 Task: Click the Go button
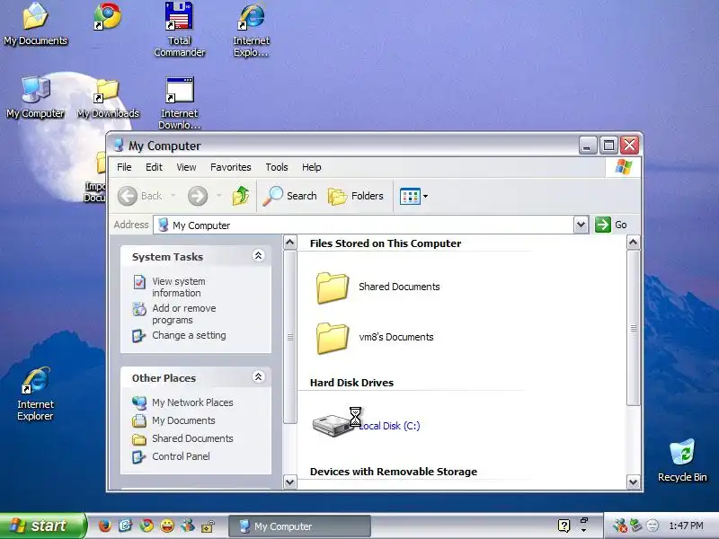coord(611,225)
